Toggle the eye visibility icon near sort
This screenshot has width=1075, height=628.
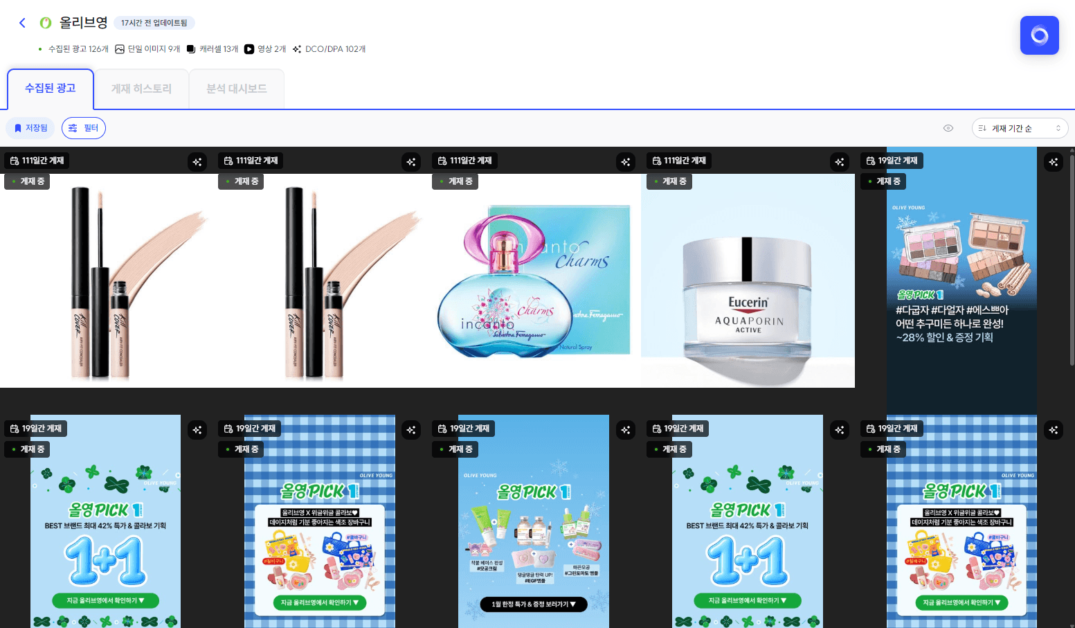pos(948,128)
